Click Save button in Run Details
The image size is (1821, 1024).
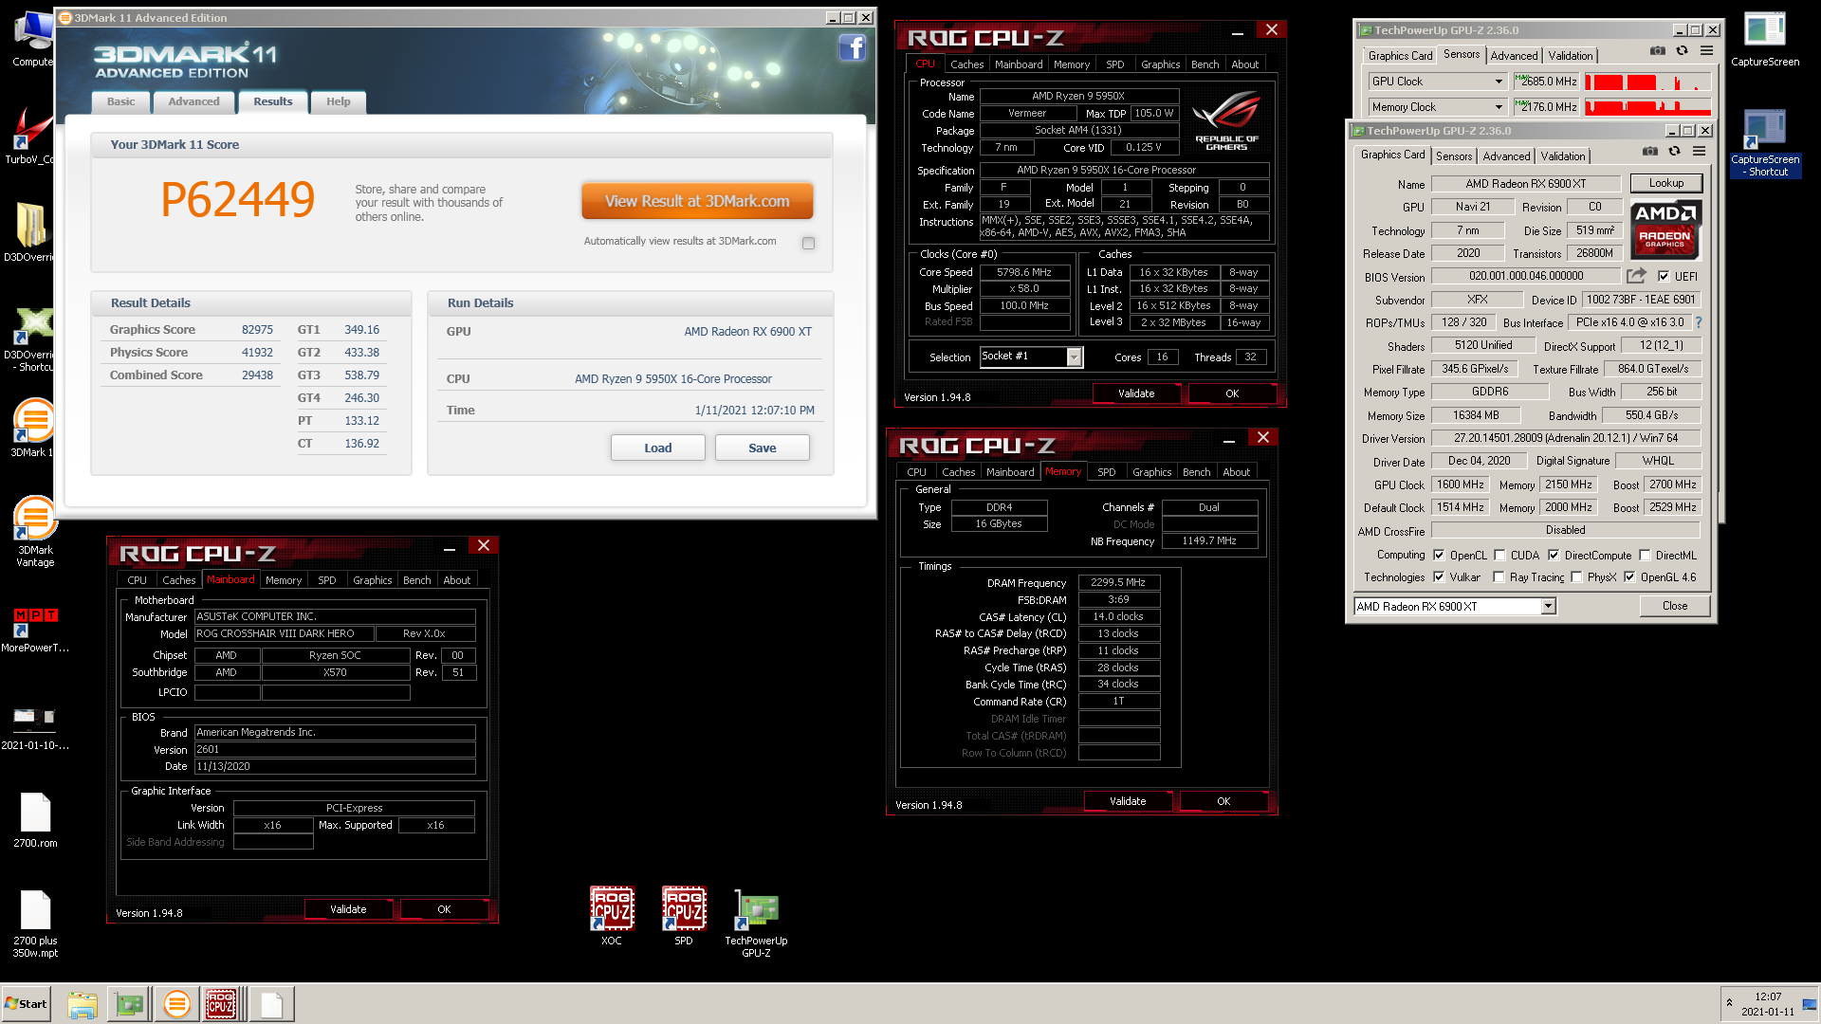(762, 448)
